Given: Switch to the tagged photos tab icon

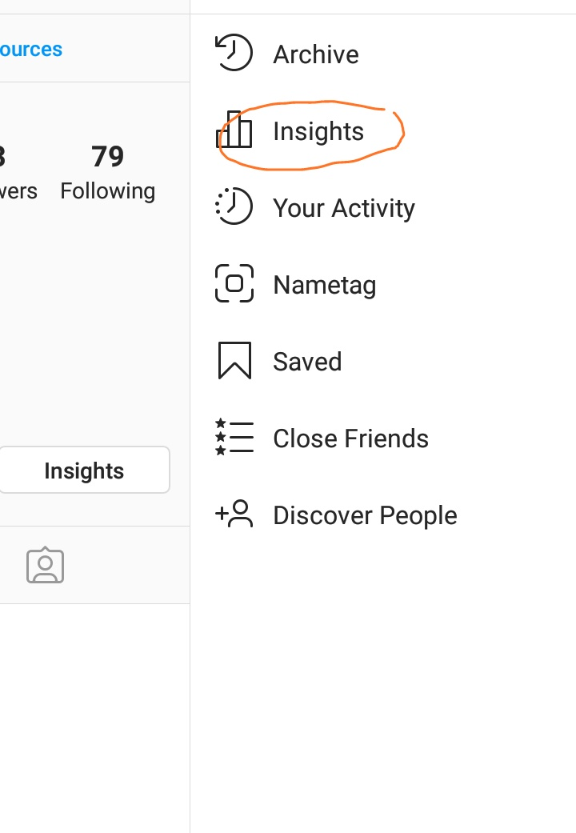Looking at the screenshot, I should coord(45,566).
